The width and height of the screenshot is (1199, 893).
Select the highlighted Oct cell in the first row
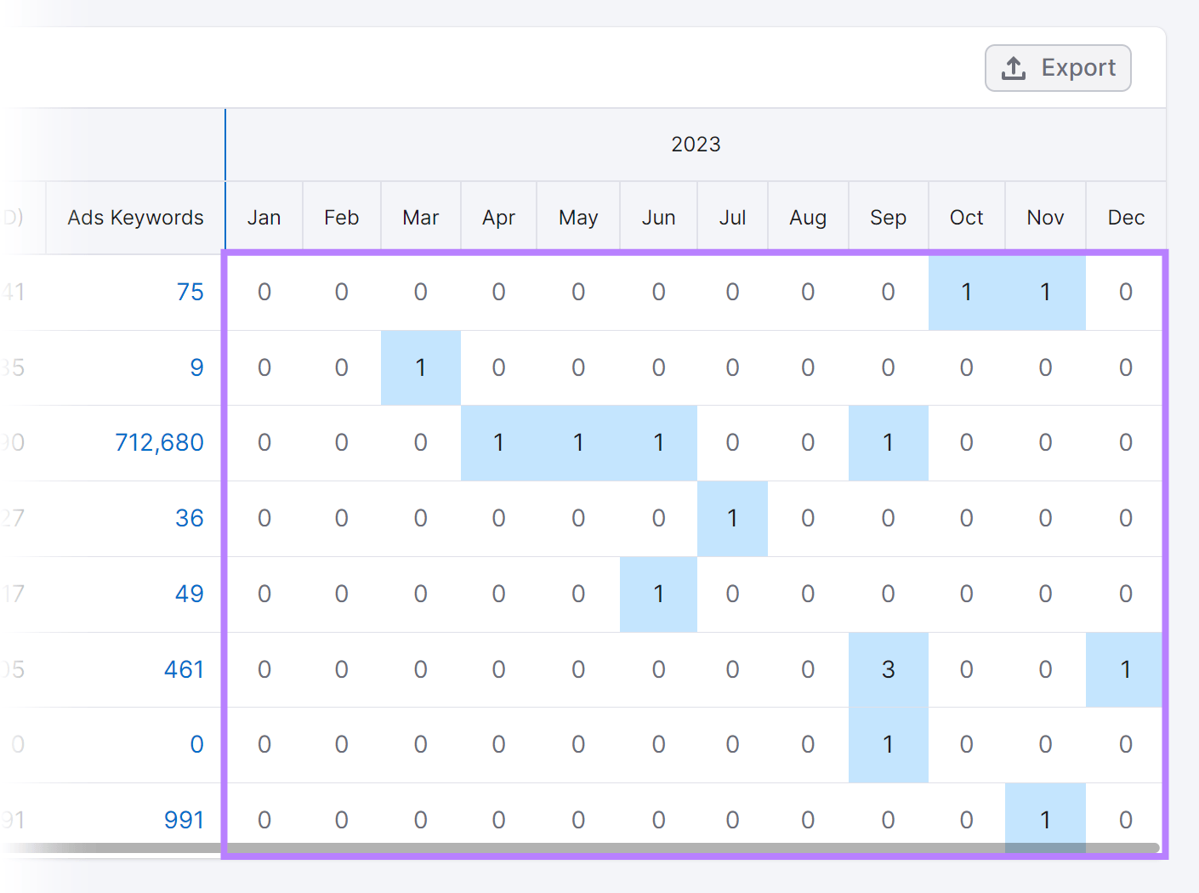(x=966, y=292)
